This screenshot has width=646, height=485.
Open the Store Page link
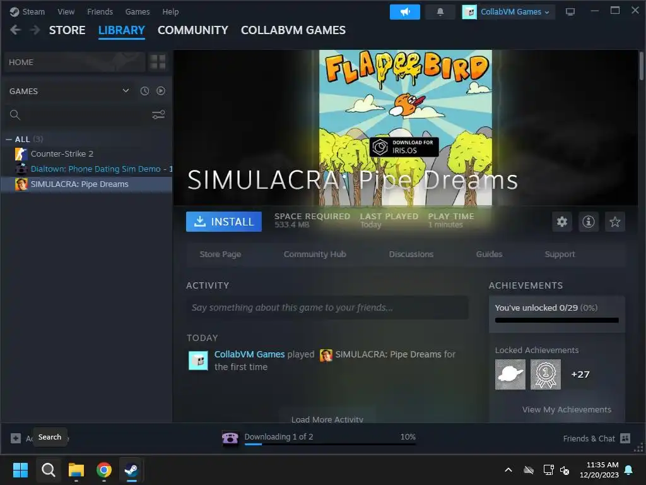[220, 254]
